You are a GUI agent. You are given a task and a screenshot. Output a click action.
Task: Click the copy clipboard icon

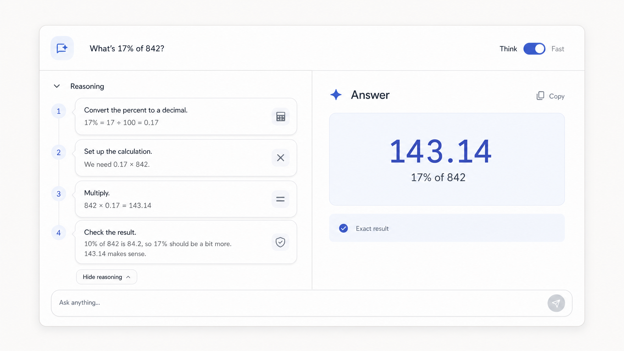[x=540, y=96]
